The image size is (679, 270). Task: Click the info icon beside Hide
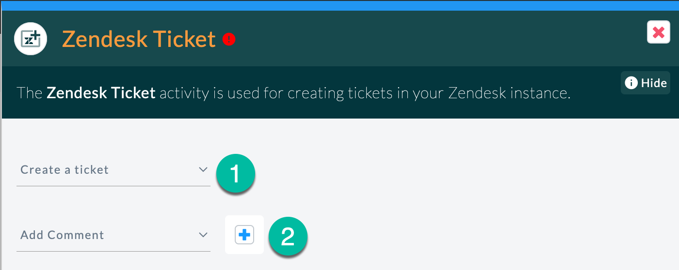[631, 83]
